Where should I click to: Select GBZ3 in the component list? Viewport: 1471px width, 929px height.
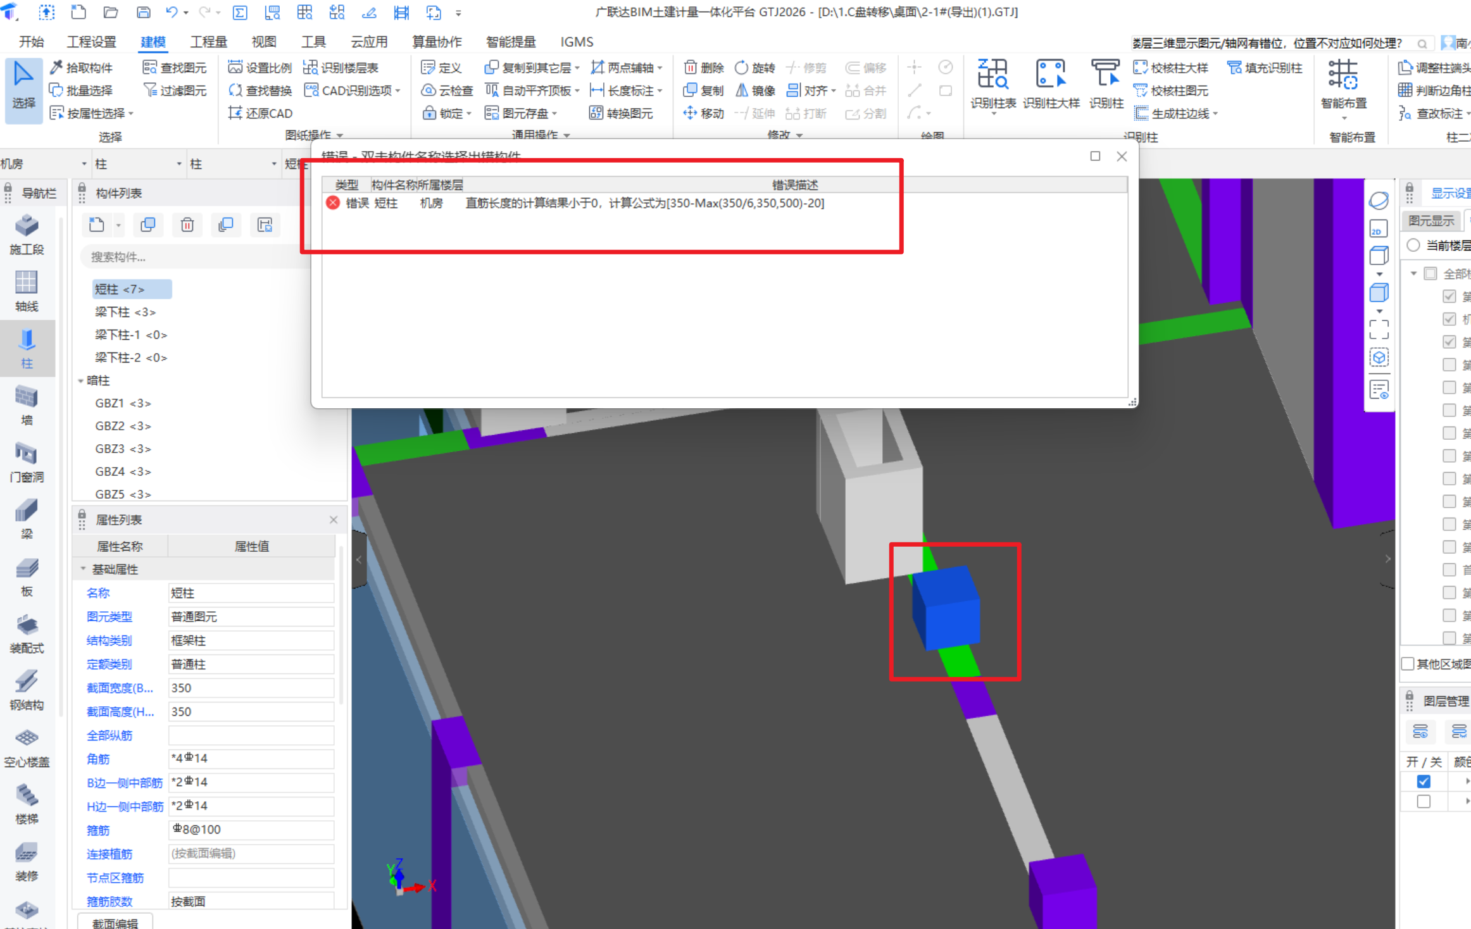tap(122, 449)
